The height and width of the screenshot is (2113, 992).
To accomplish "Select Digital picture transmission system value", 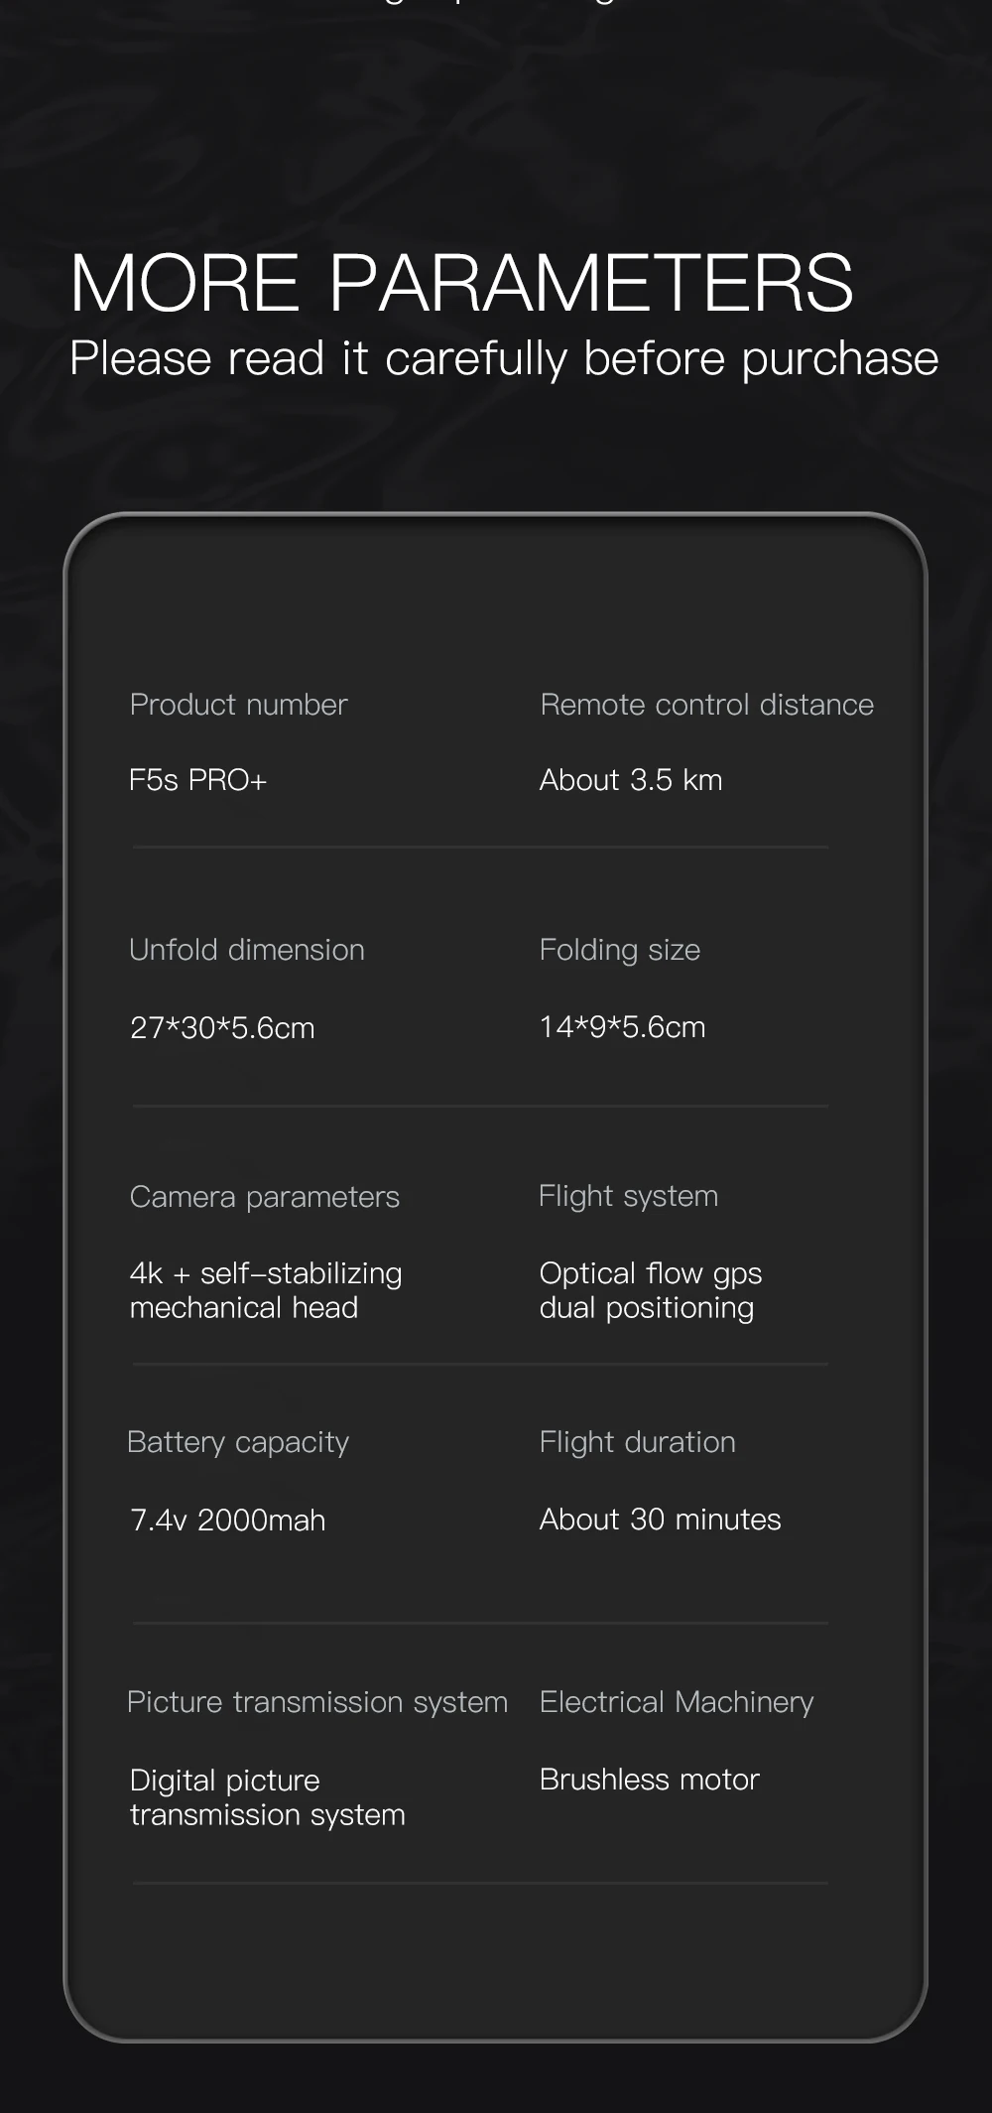I will pos(268,1797).
